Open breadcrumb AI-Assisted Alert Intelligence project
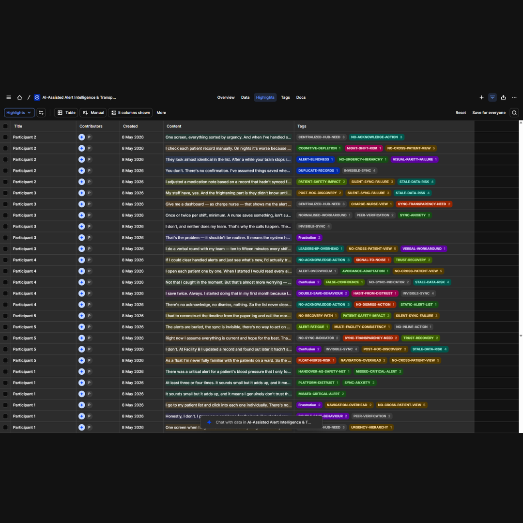This screenshot has width=523, height=523. tap(79, 97)
